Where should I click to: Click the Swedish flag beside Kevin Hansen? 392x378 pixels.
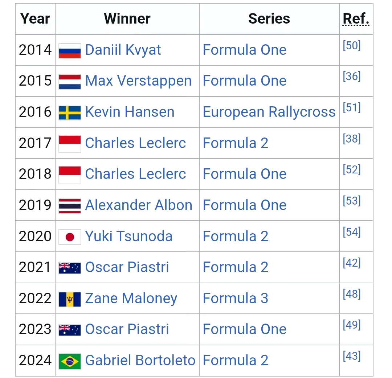70,113
